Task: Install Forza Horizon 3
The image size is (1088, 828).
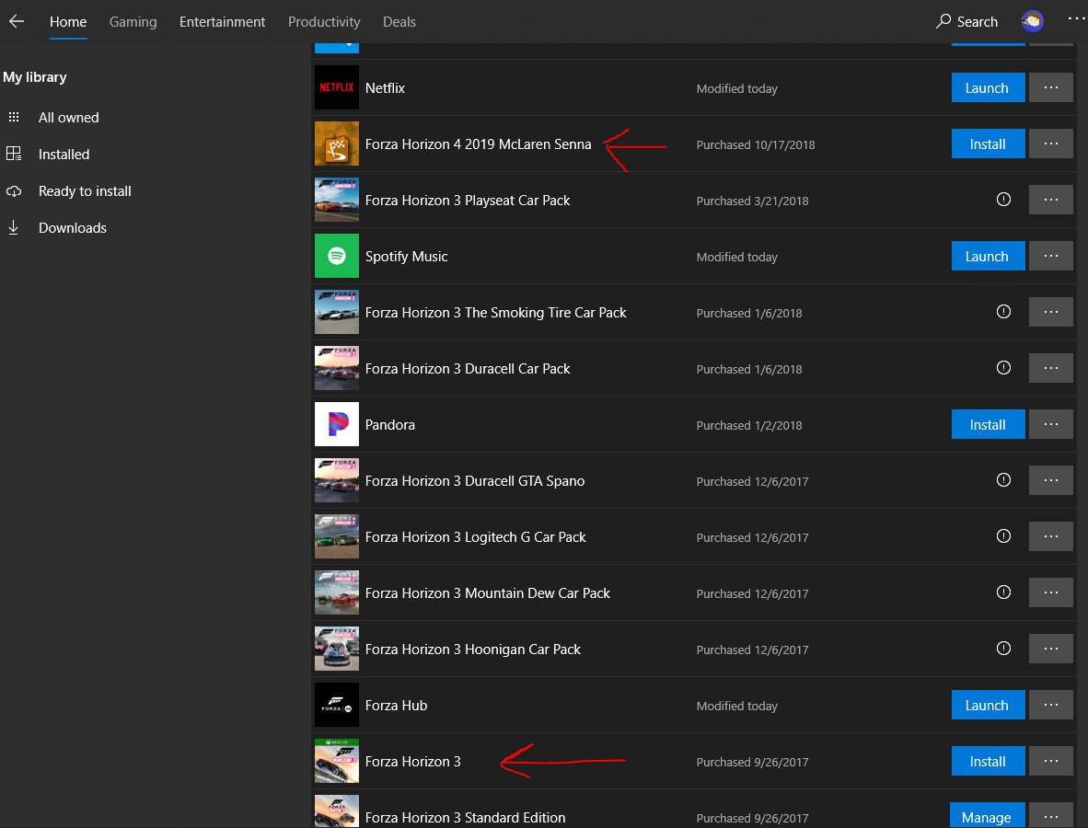Action: pos(988,762)
